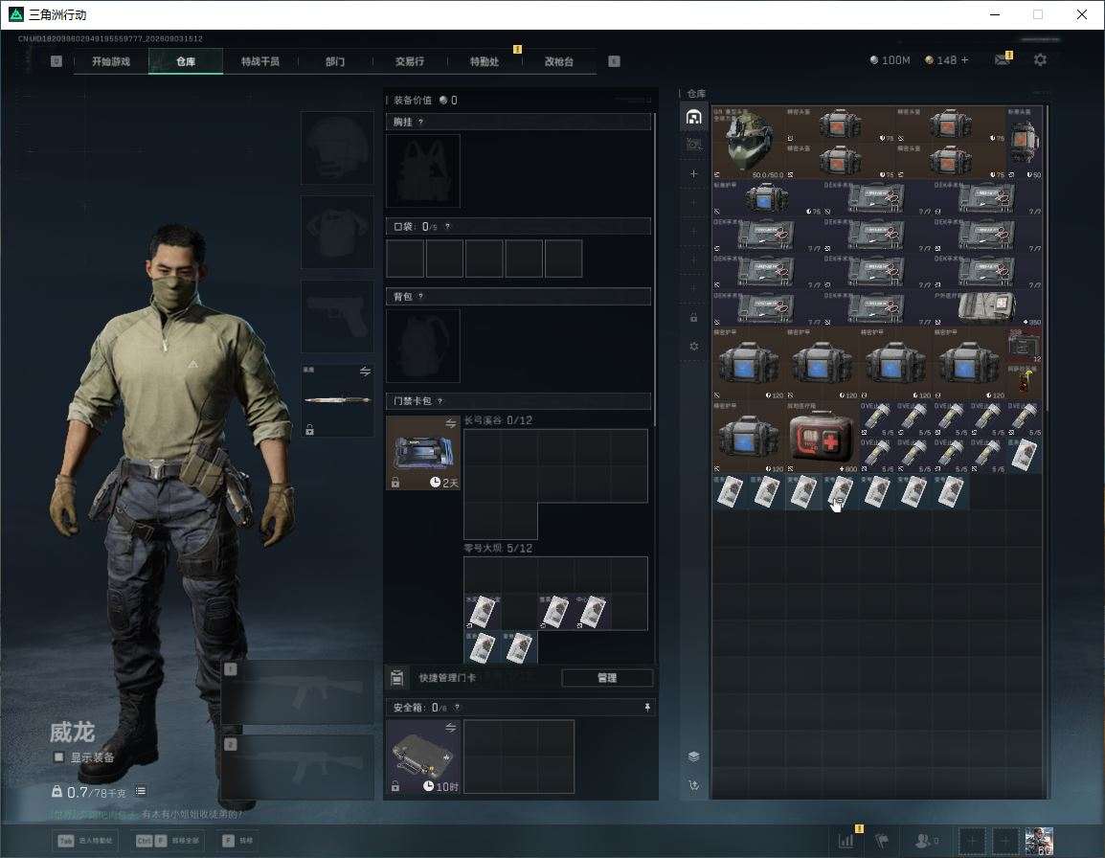Invite teammate via first plus slot

coord(972,841)
